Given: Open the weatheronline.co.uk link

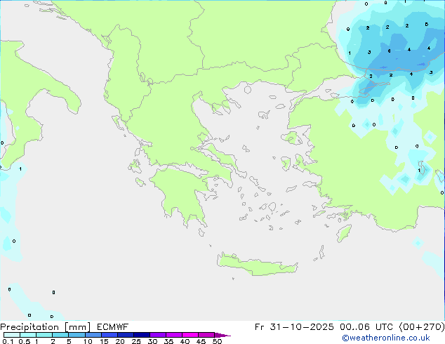Looking at the screenshot, I should (x=386, y=338).
